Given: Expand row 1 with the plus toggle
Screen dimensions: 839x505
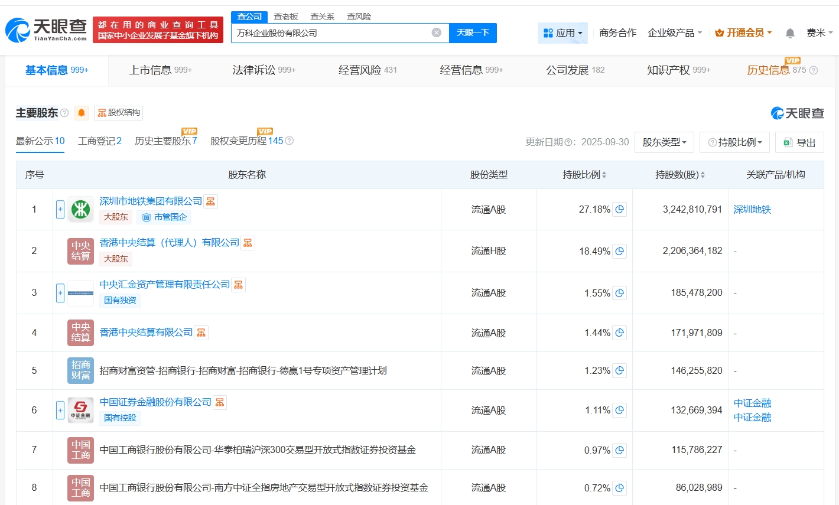Looking at the screenshot, I should point(60,209).
